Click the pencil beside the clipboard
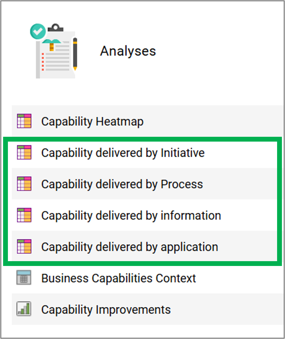This screenshot has width=285, height=339. click(75, 54)
